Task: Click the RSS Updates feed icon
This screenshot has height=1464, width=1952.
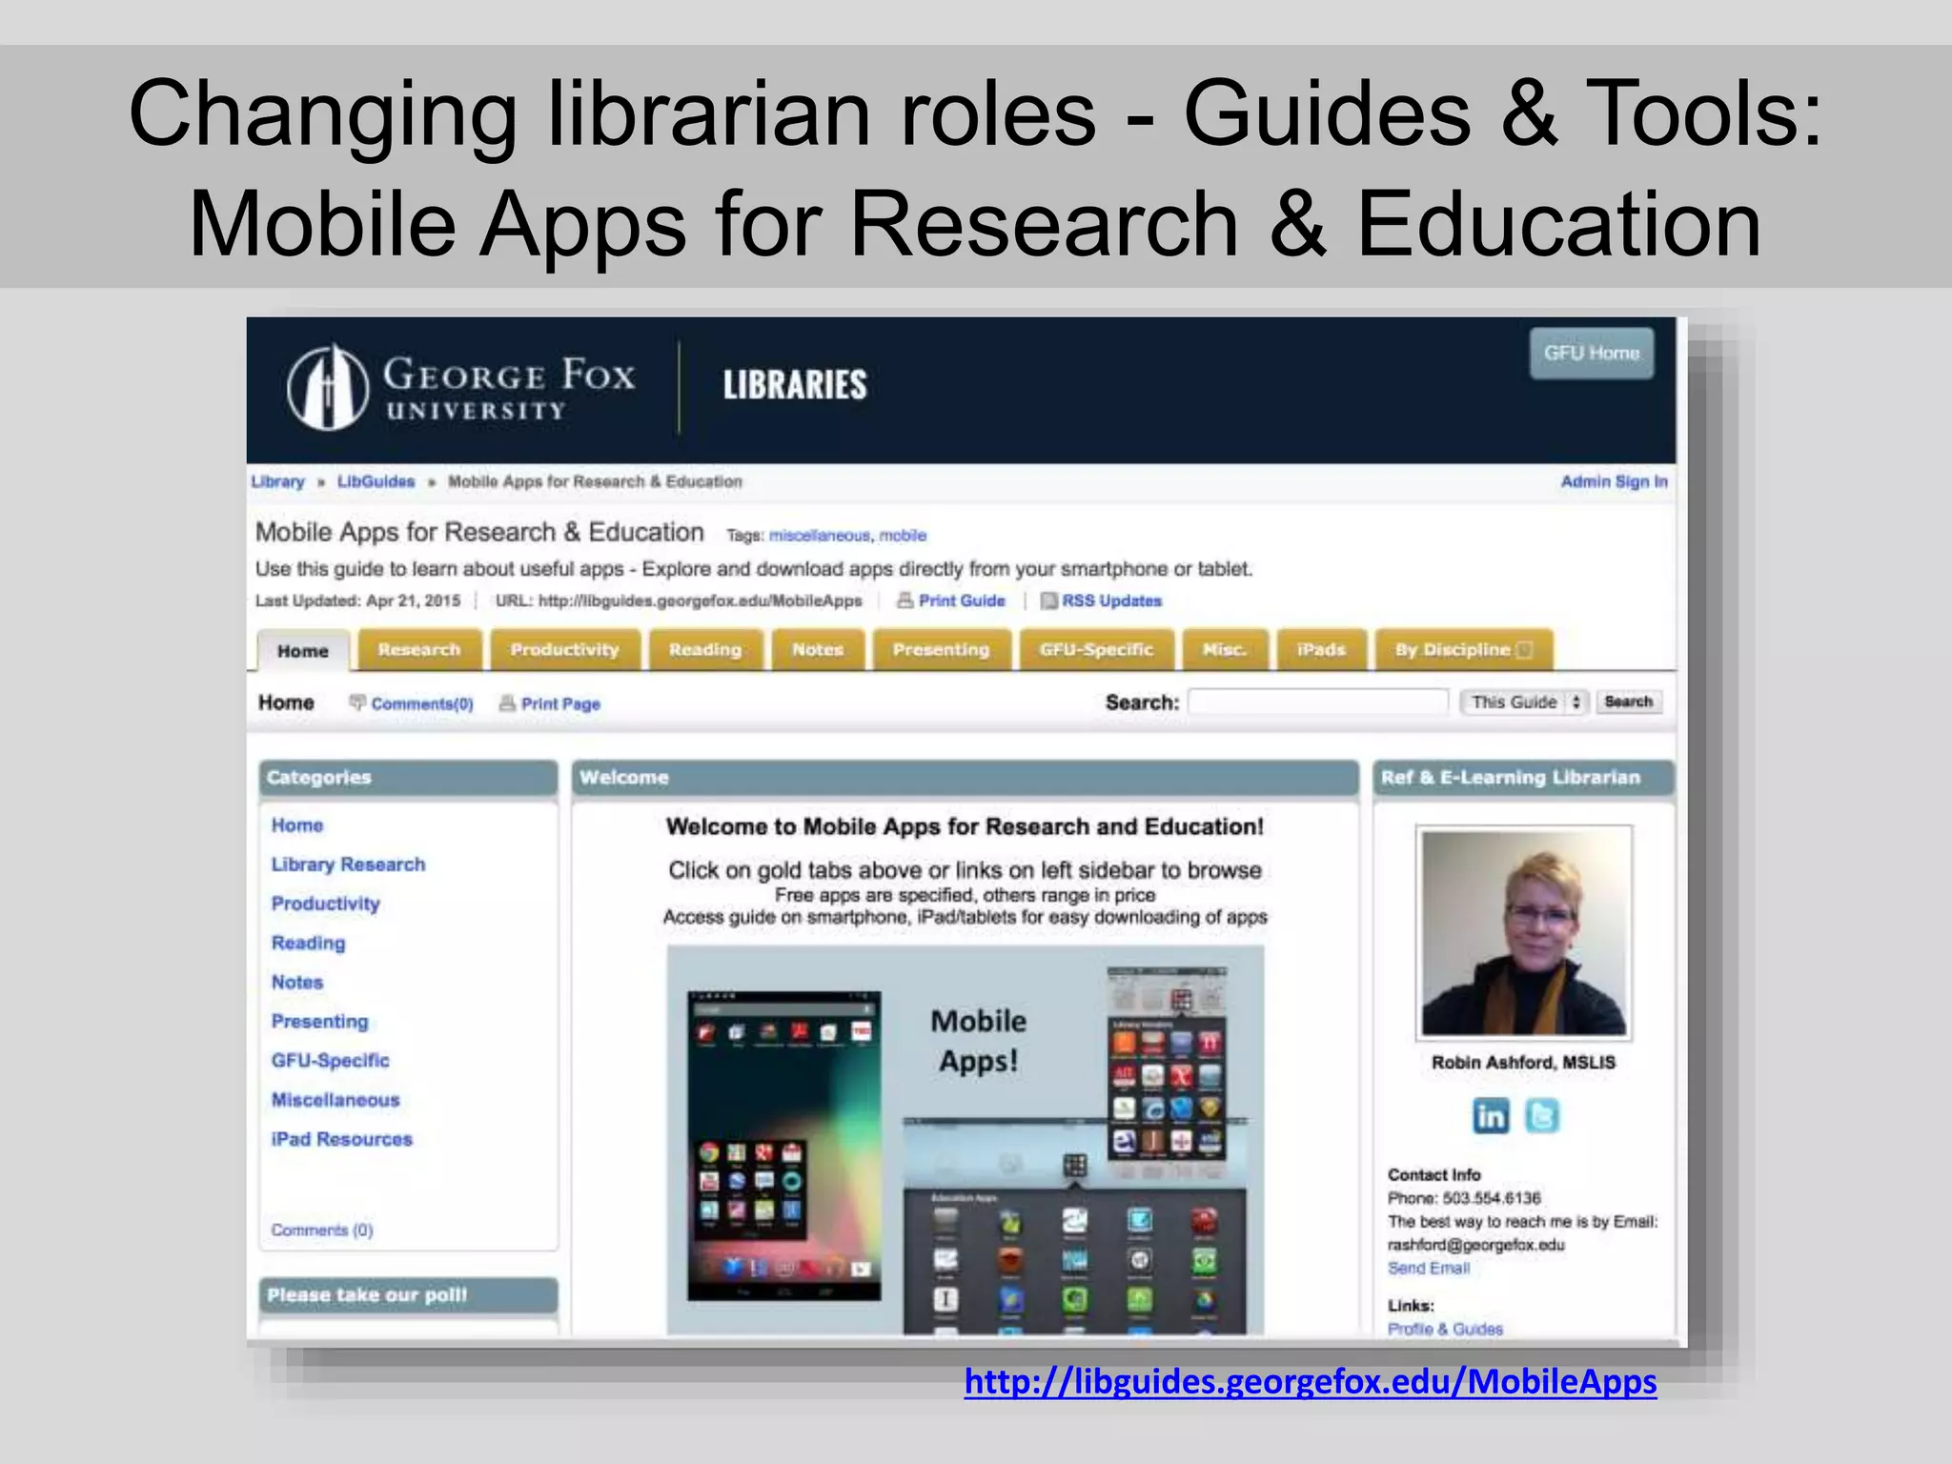Action: click(x=1048, y=600)
